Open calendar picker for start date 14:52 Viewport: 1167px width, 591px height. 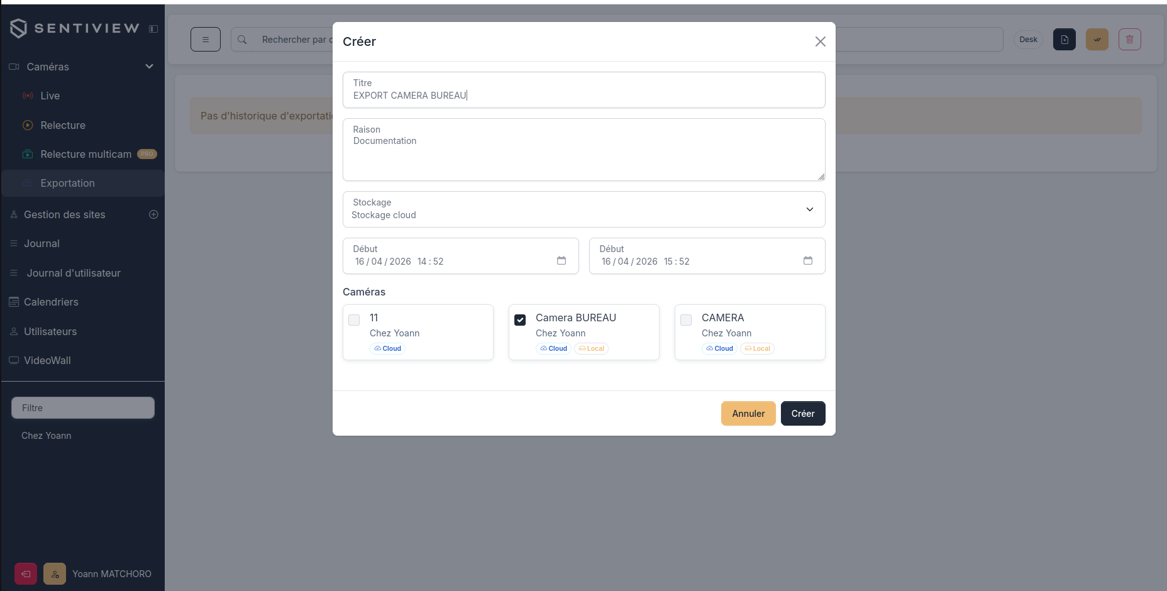click(561, 260)
